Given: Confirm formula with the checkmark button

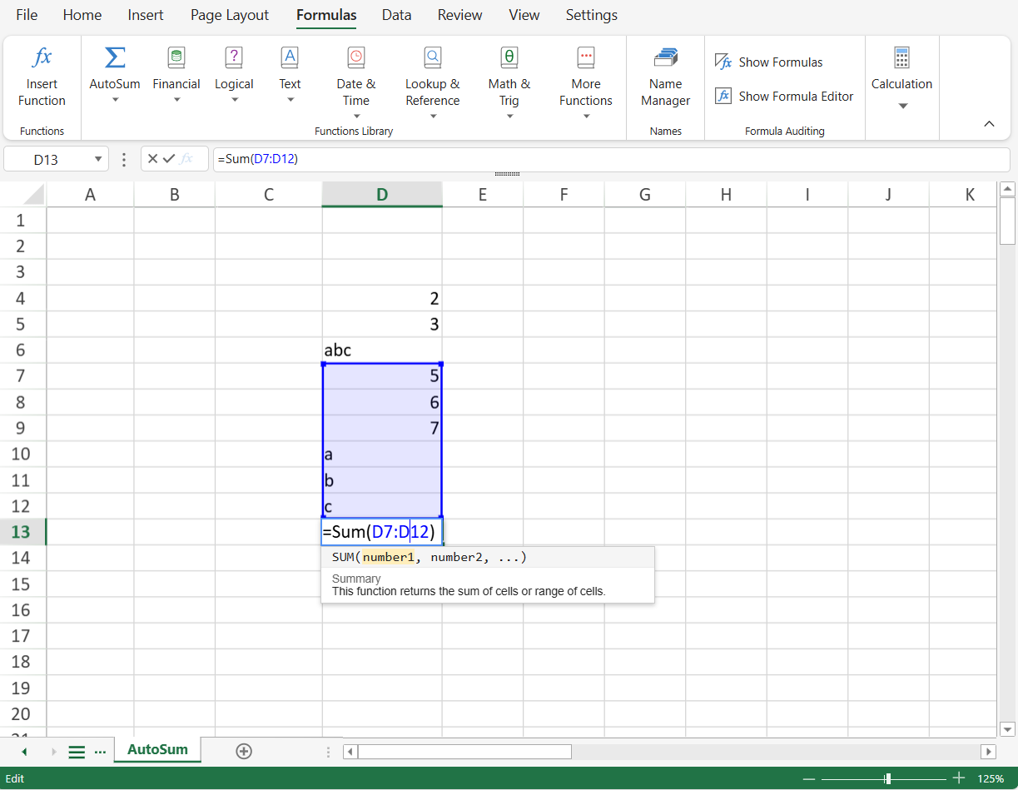Looking at the screenshot, I should click(x=169, y=159).
